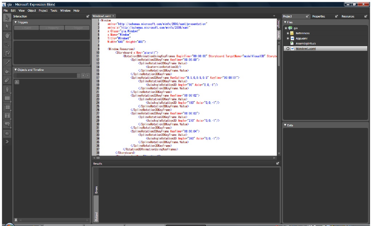Screen dimensions: 372x226
Task: Open the storyboard picker dropdown
Action: (x=79, y=76)
